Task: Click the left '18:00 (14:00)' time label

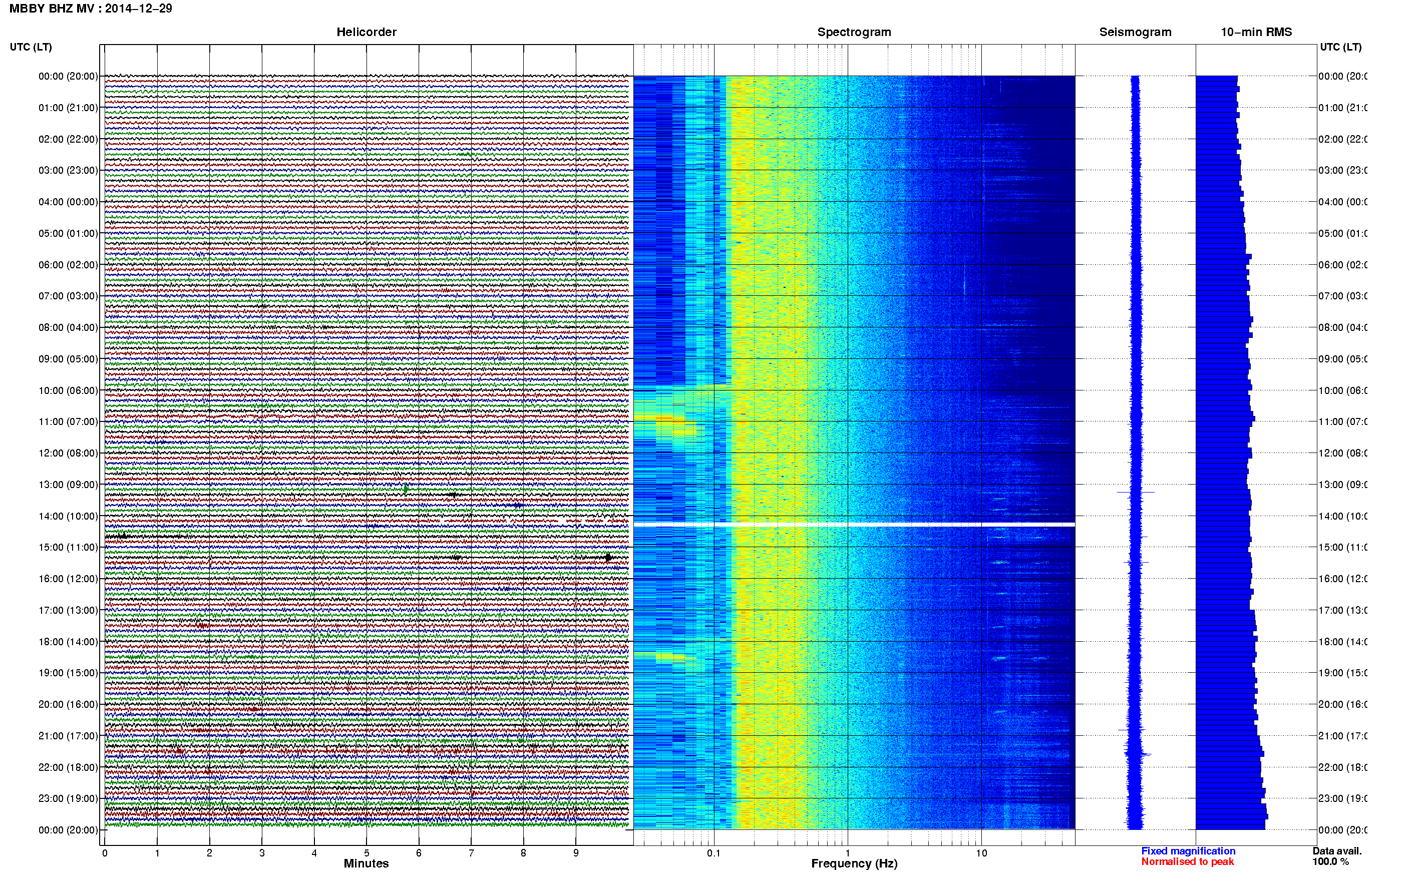Action: tap(68, 642)
